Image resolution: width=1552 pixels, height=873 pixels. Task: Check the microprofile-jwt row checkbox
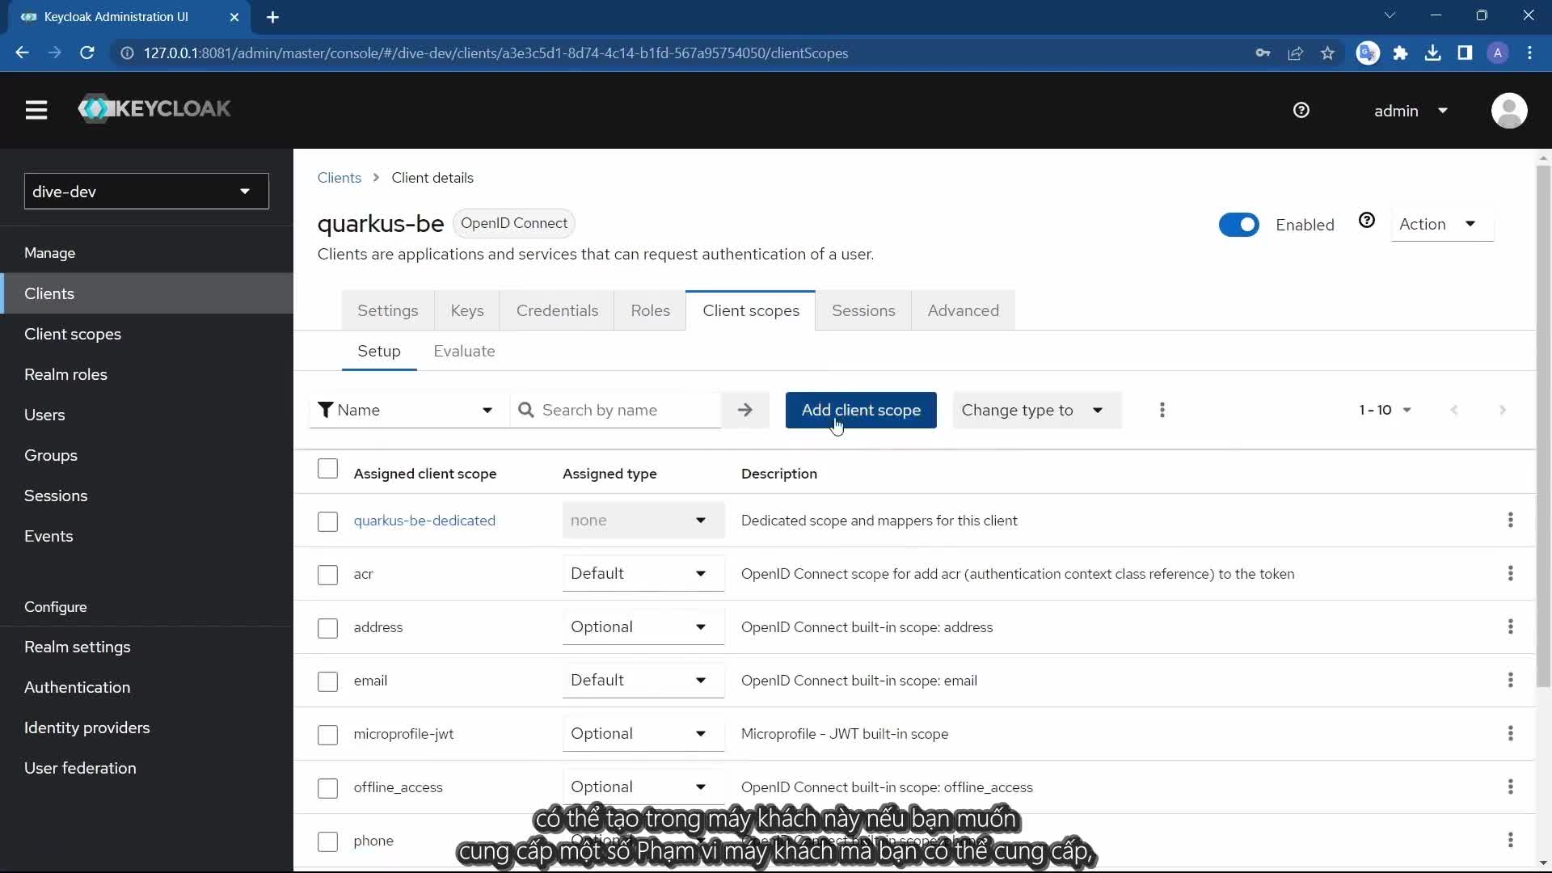[327, 735]
